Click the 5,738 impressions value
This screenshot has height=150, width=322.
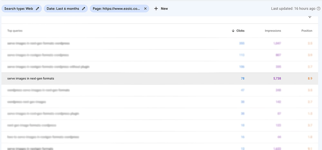[x=277, y=78]
